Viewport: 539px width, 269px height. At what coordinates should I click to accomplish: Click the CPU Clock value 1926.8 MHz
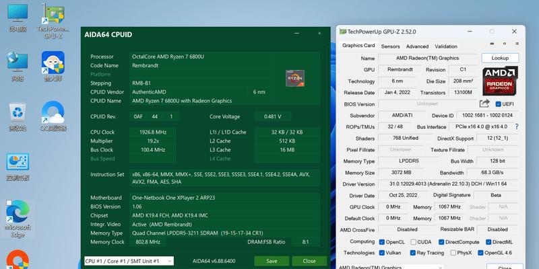pyautogui.click(x=153, y=132)
